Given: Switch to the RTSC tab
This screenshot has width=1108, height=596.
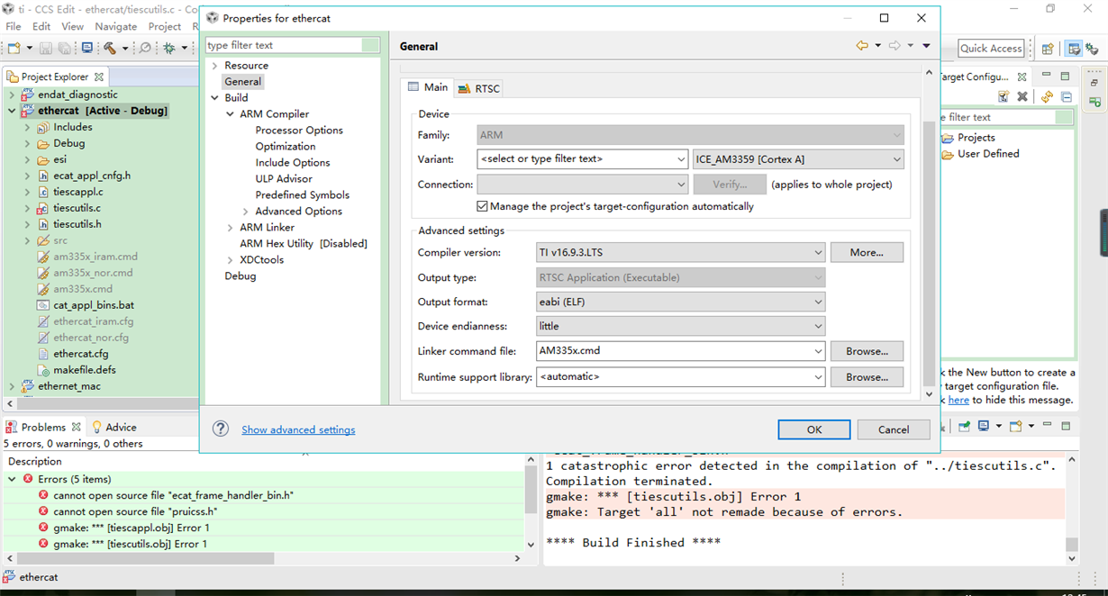Looking at the screenshot, I should coord(479,88).
